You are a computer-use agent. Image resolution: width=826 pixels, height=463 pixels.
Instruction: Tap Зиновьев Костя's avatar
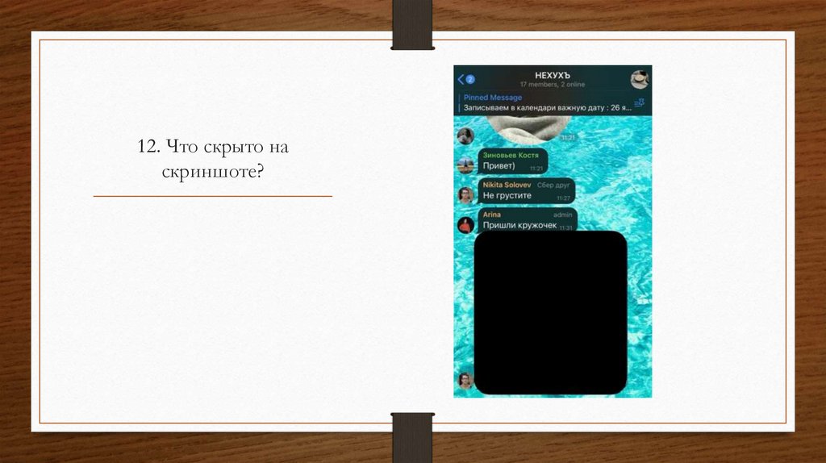pos(465,165)
